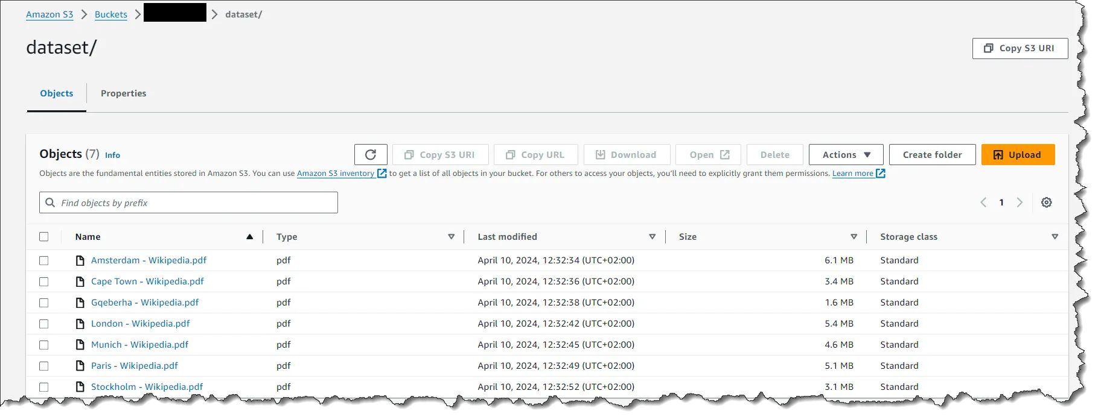The image size is (1101, 420).
Task: Sort by Name ascending arrow
Action: tap(250, 237)
